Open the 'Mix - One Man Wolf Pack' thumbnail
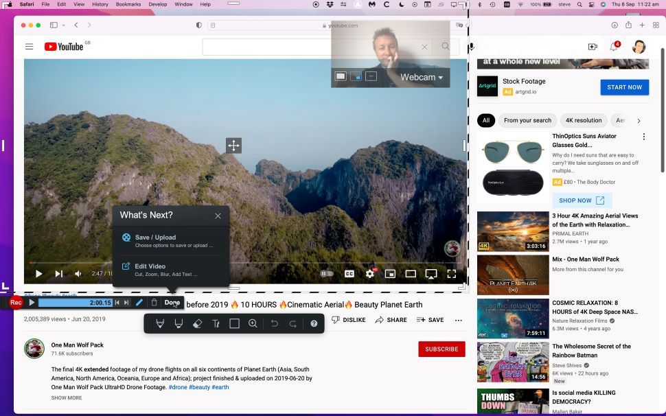 (512, 274)
